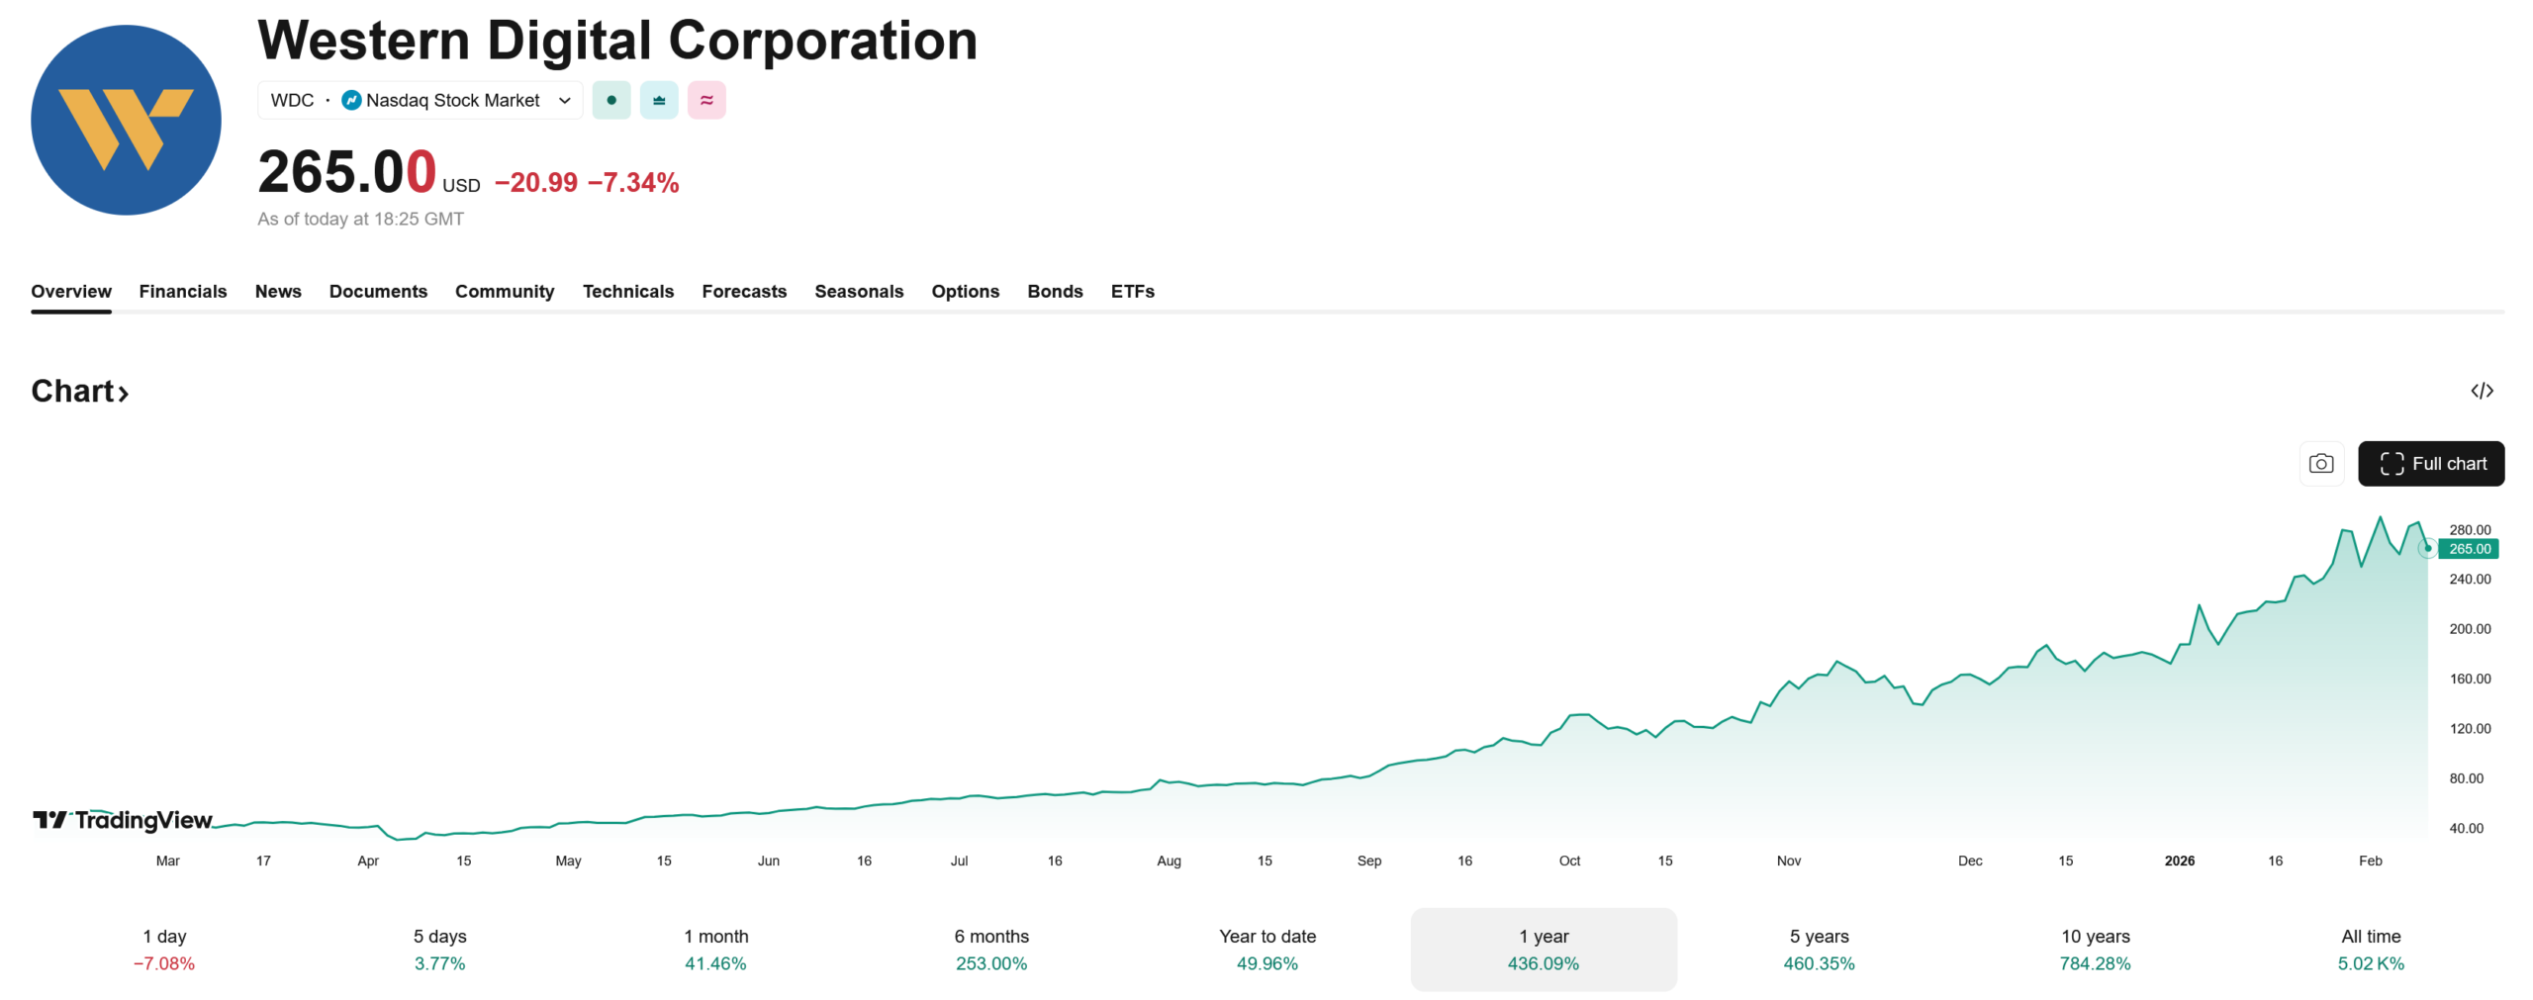
Task: Click the 2026 label on time axis
Action: [x=2179, y=861]
